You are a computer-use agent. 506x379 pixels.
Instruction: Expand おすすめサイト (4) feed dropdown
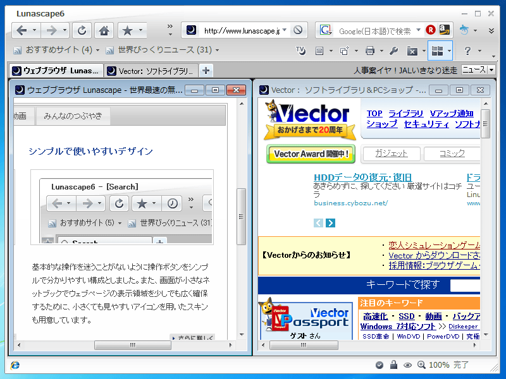[97, 51]
